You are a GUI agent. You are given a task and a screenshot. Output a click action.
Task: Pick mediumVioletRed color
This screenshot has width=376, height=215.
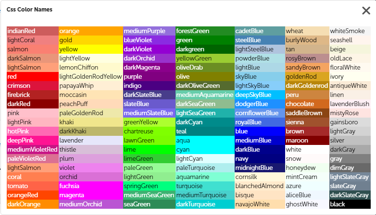coord(33,149)
